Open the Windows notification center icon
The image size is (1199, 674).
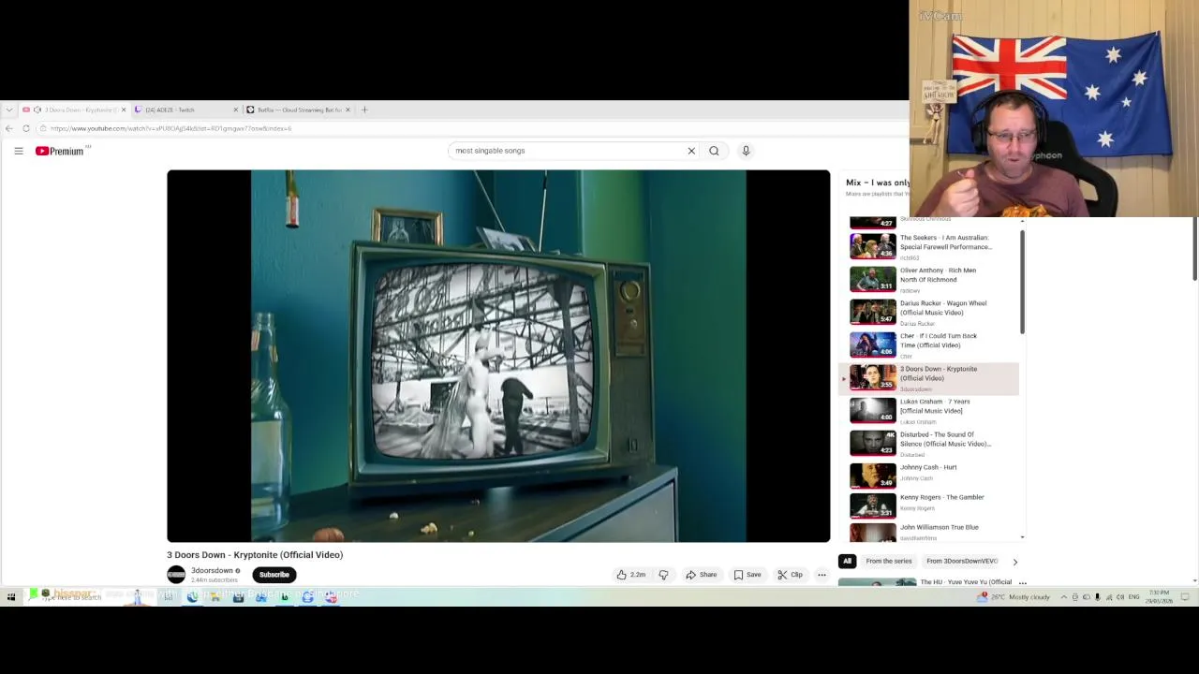(1185, 596)
